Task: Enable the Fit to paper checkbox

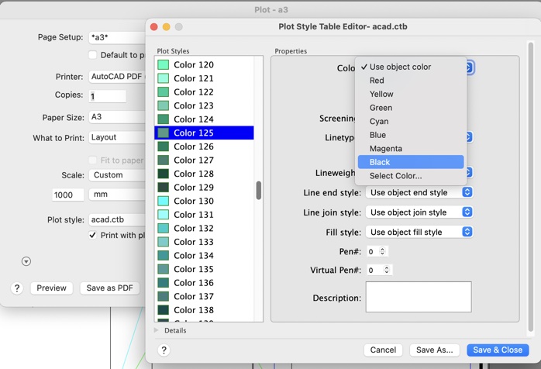Action: 93,160
